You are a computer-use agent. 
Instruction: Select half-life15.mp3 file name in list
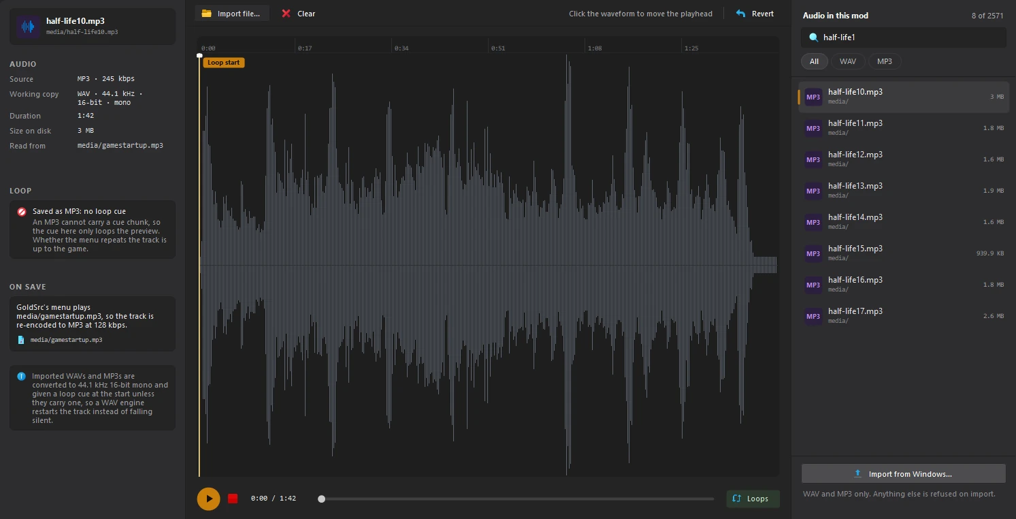pos(855,249)
